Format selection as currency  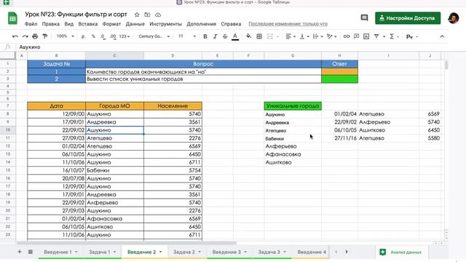[x=83, y=36]
